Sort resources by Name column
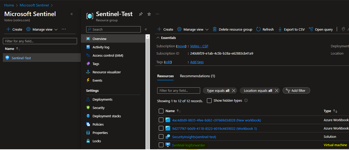 pos(173,111)
